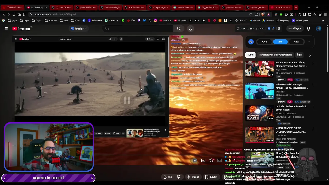Toggle subtitles in the video player
This screenshot has width=329, height=185.
tap(203, 160)
